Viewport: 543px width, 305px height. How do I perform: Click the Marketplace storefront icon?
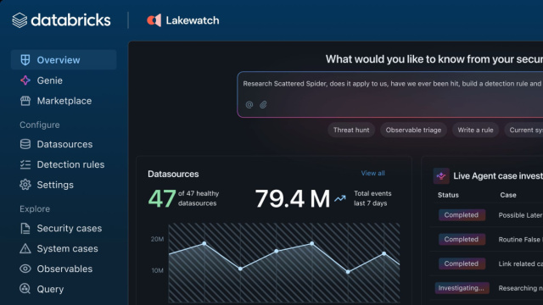[x=25, y=101]
